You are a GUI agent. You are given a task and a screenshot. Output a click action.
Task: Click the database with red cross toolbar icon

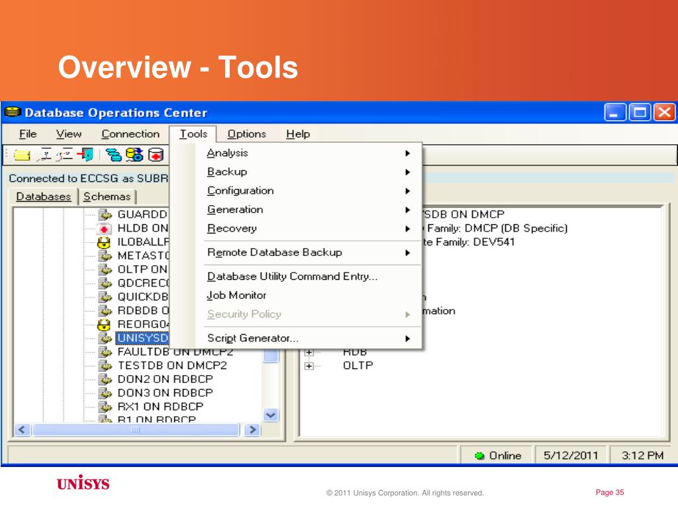[156, 154]
